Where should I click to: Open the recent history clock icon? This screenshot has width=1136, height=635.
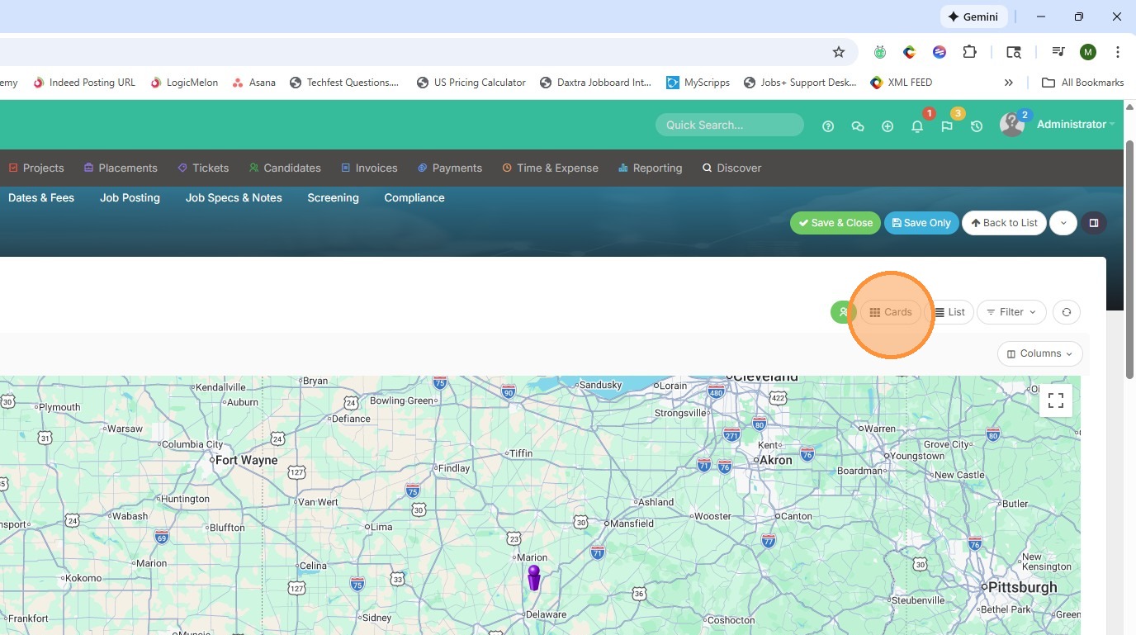977,126
